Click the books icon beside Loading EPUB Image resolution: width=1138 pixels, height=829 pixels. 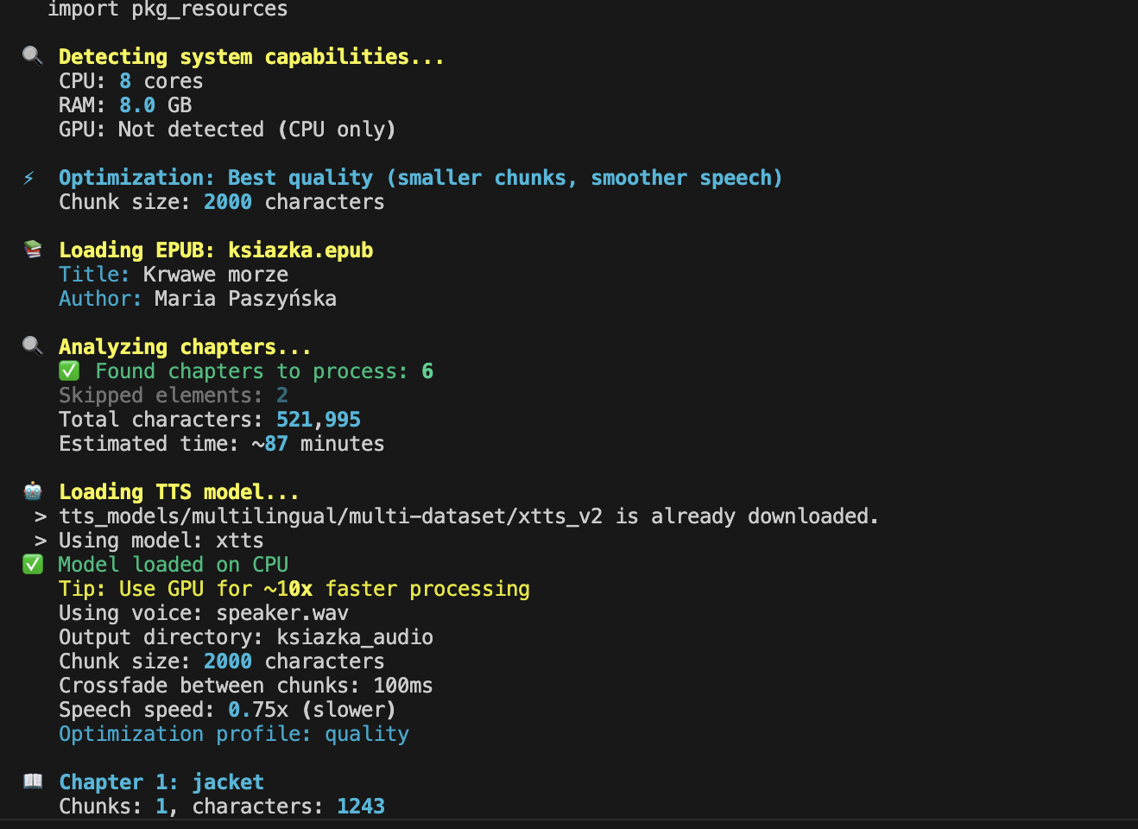(33, 250)
